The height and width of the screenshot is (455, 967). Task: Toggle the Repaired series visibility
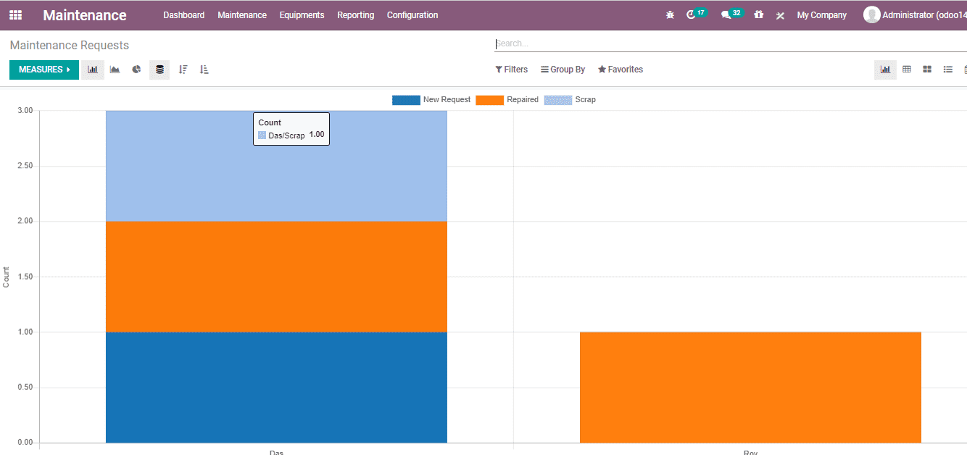click(x=522, y=99)
